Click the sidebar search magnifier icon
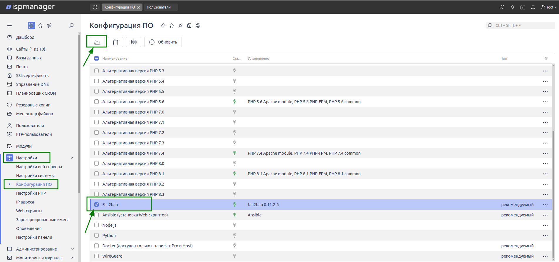This screenshot has width=559, height=262. click(71, 26)
